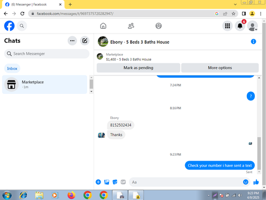Open the Groups icon in top navigation
This screenshot has width=266, height=200.
[159, 26]
